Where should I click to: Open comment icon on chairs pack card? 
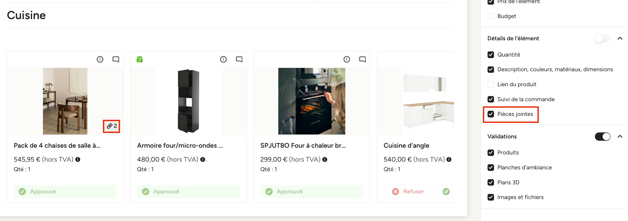[116, 59]
